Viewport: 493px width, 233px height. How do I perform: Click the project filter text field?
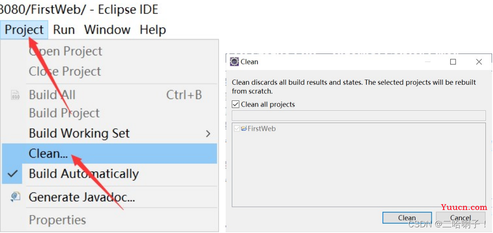point(358,115)
